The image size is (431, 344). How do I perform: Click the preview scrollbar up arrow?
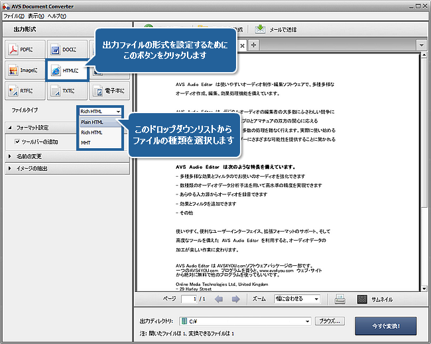424,56
